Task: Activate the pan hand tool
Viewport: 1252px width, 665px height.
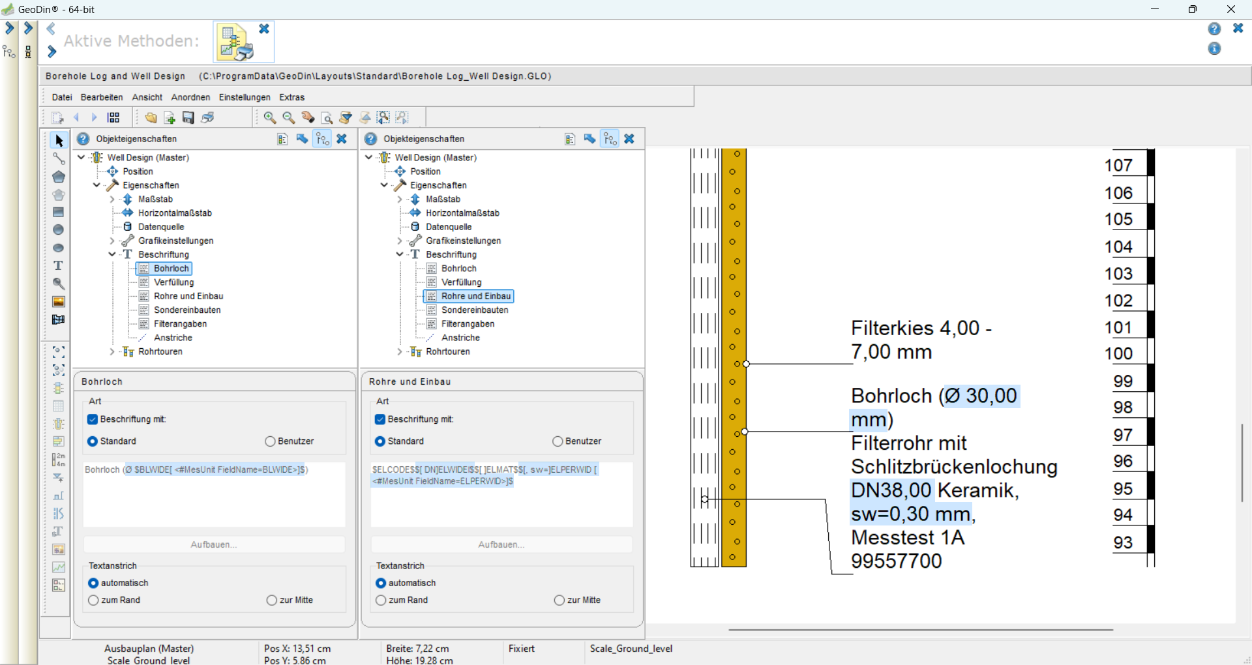Action: [308, 117]
